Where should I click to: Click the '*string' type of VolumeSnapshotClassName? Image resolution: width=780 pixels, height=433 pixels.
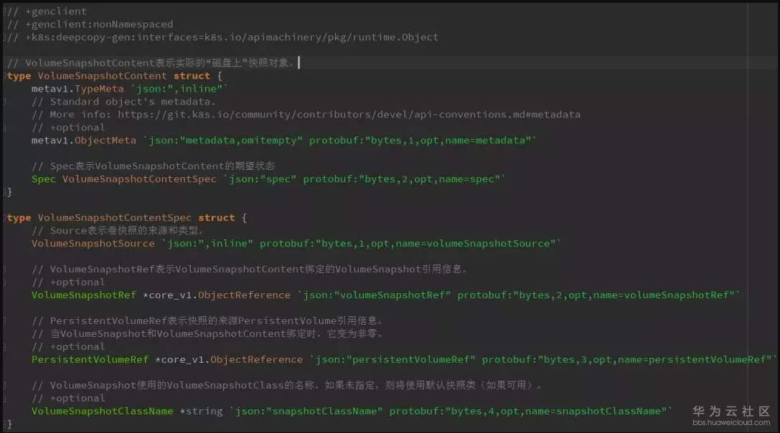click(x=202, y=411)
